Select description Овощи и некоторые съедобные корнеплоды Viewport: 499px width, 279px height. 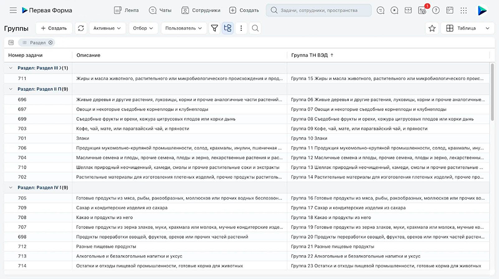point(142,109)
